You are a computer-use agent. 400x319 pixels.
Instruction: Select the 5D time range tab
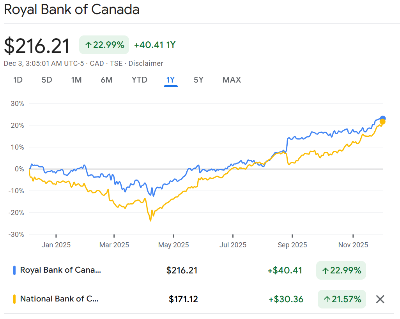[x=47, y=80]
